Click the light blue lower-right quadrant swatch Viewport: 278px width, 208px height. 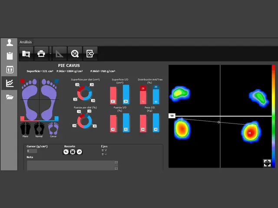tap(56, 118)
